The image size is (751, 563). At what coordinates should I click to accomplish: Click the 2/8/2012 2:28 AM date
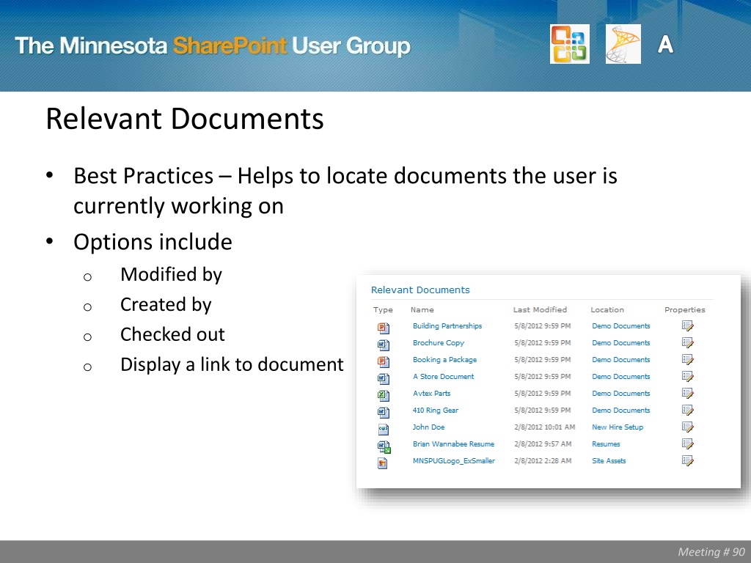(543, 461)
